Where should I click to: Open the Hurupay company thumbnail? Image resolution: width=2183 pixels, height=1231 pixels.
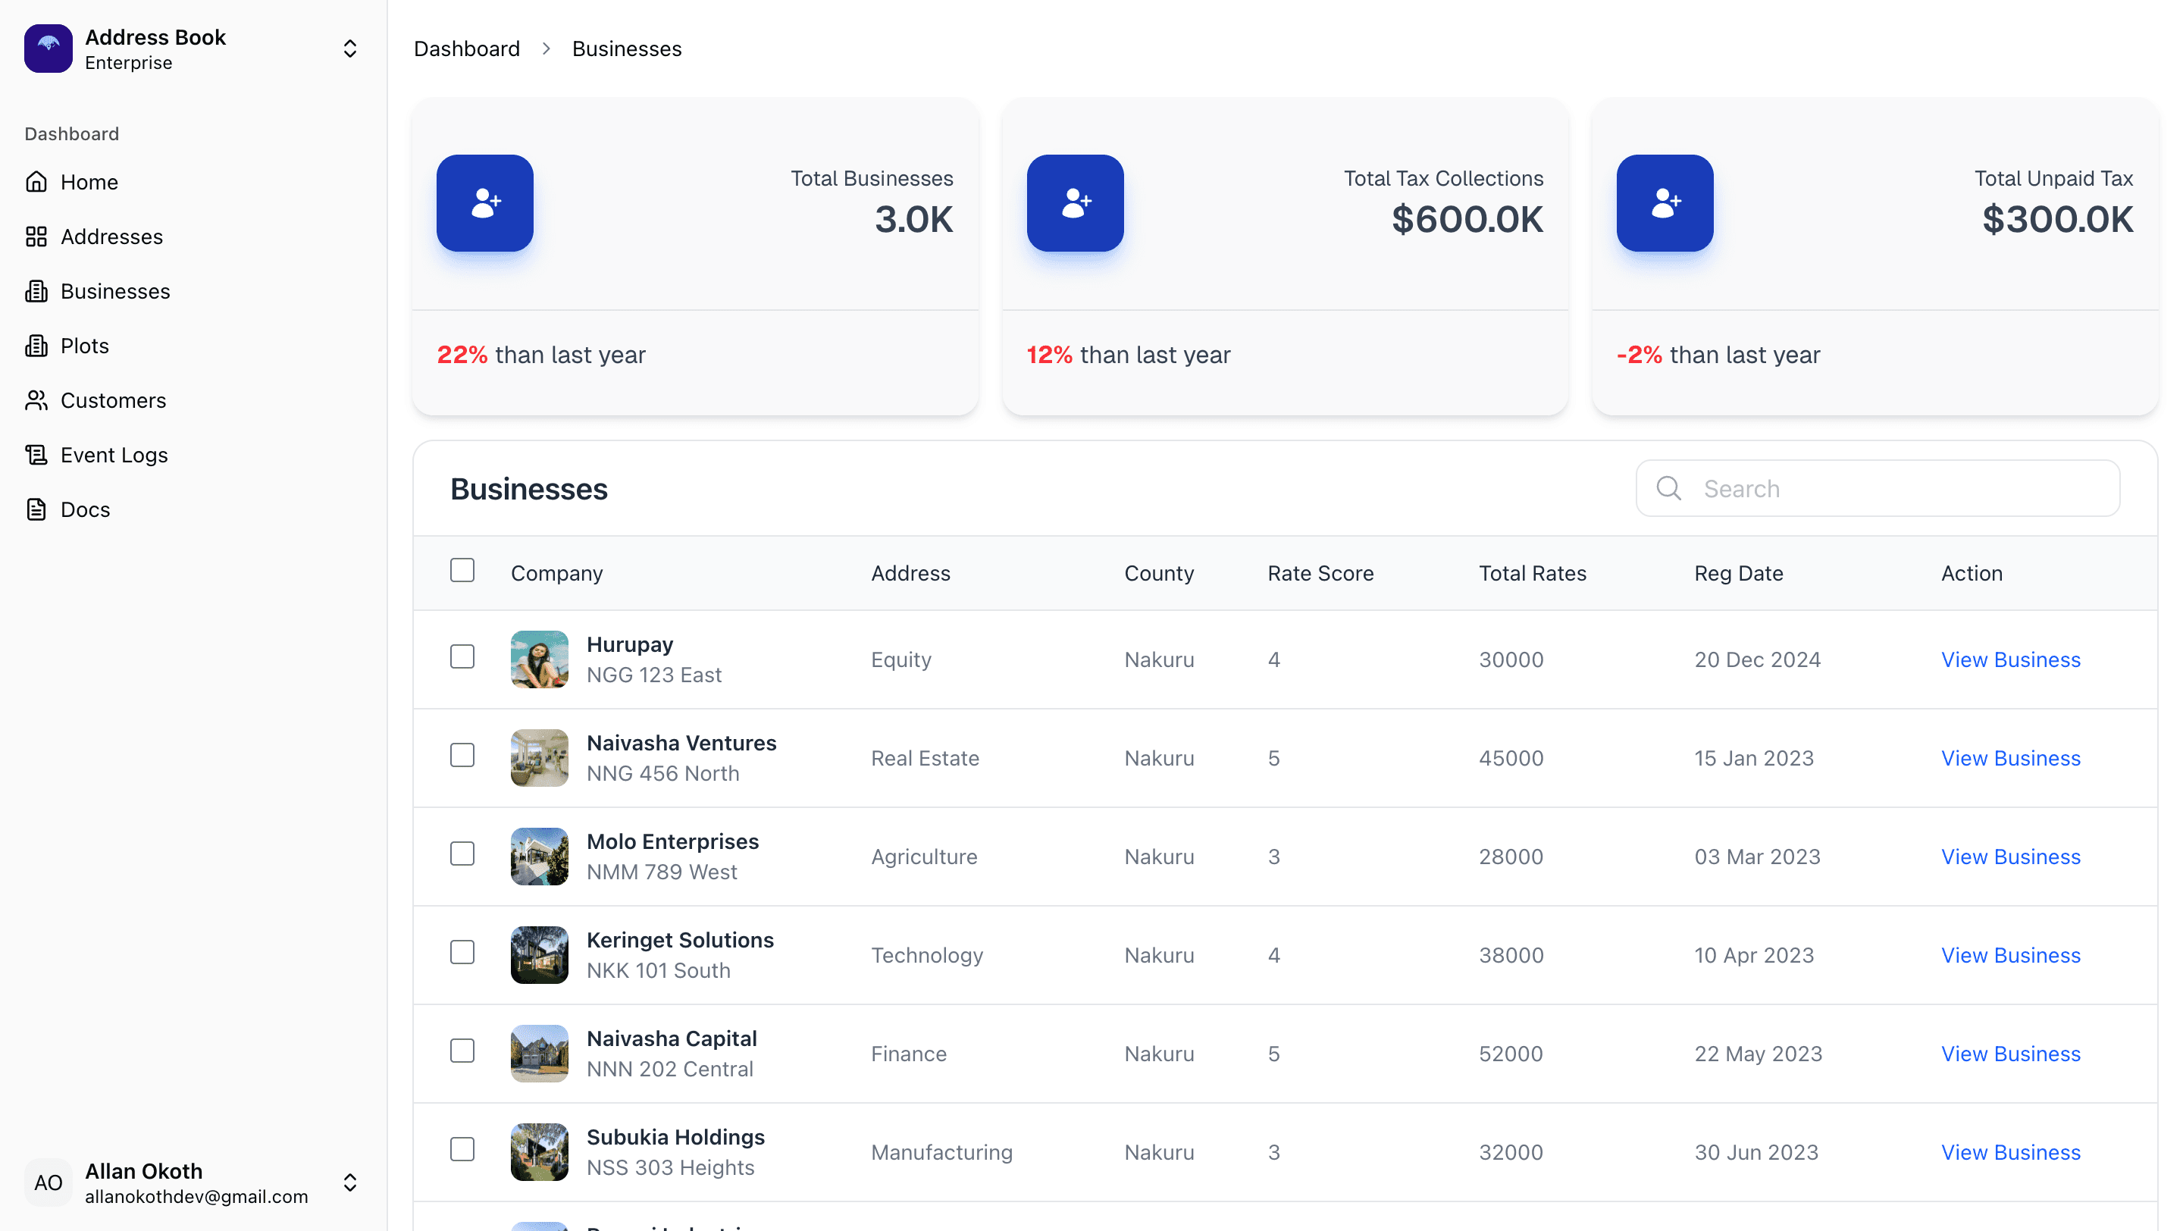pyautogui.click(x=540, y=659)
